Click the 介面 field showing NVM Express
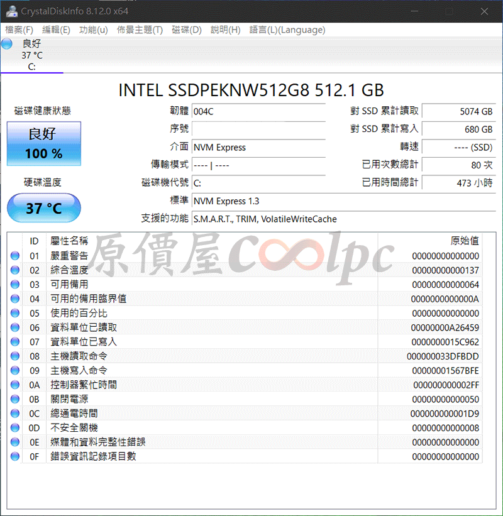The height and width of the screenshot is (516, 503). [258, 147]
